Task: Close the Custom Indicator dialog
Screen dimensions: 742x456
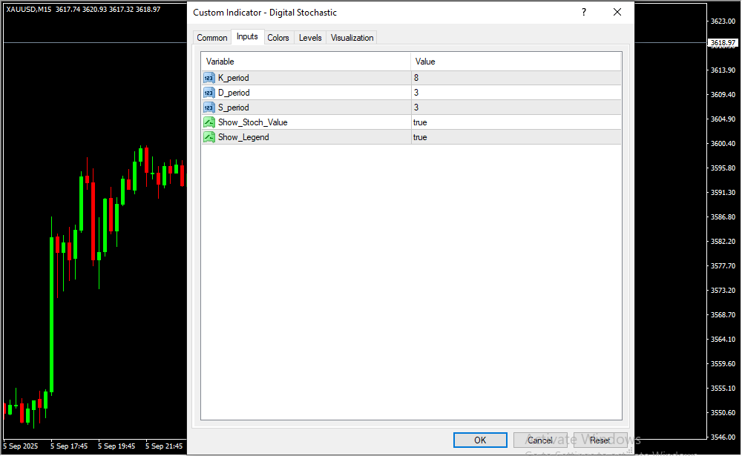Action: (x=617, y=13)
